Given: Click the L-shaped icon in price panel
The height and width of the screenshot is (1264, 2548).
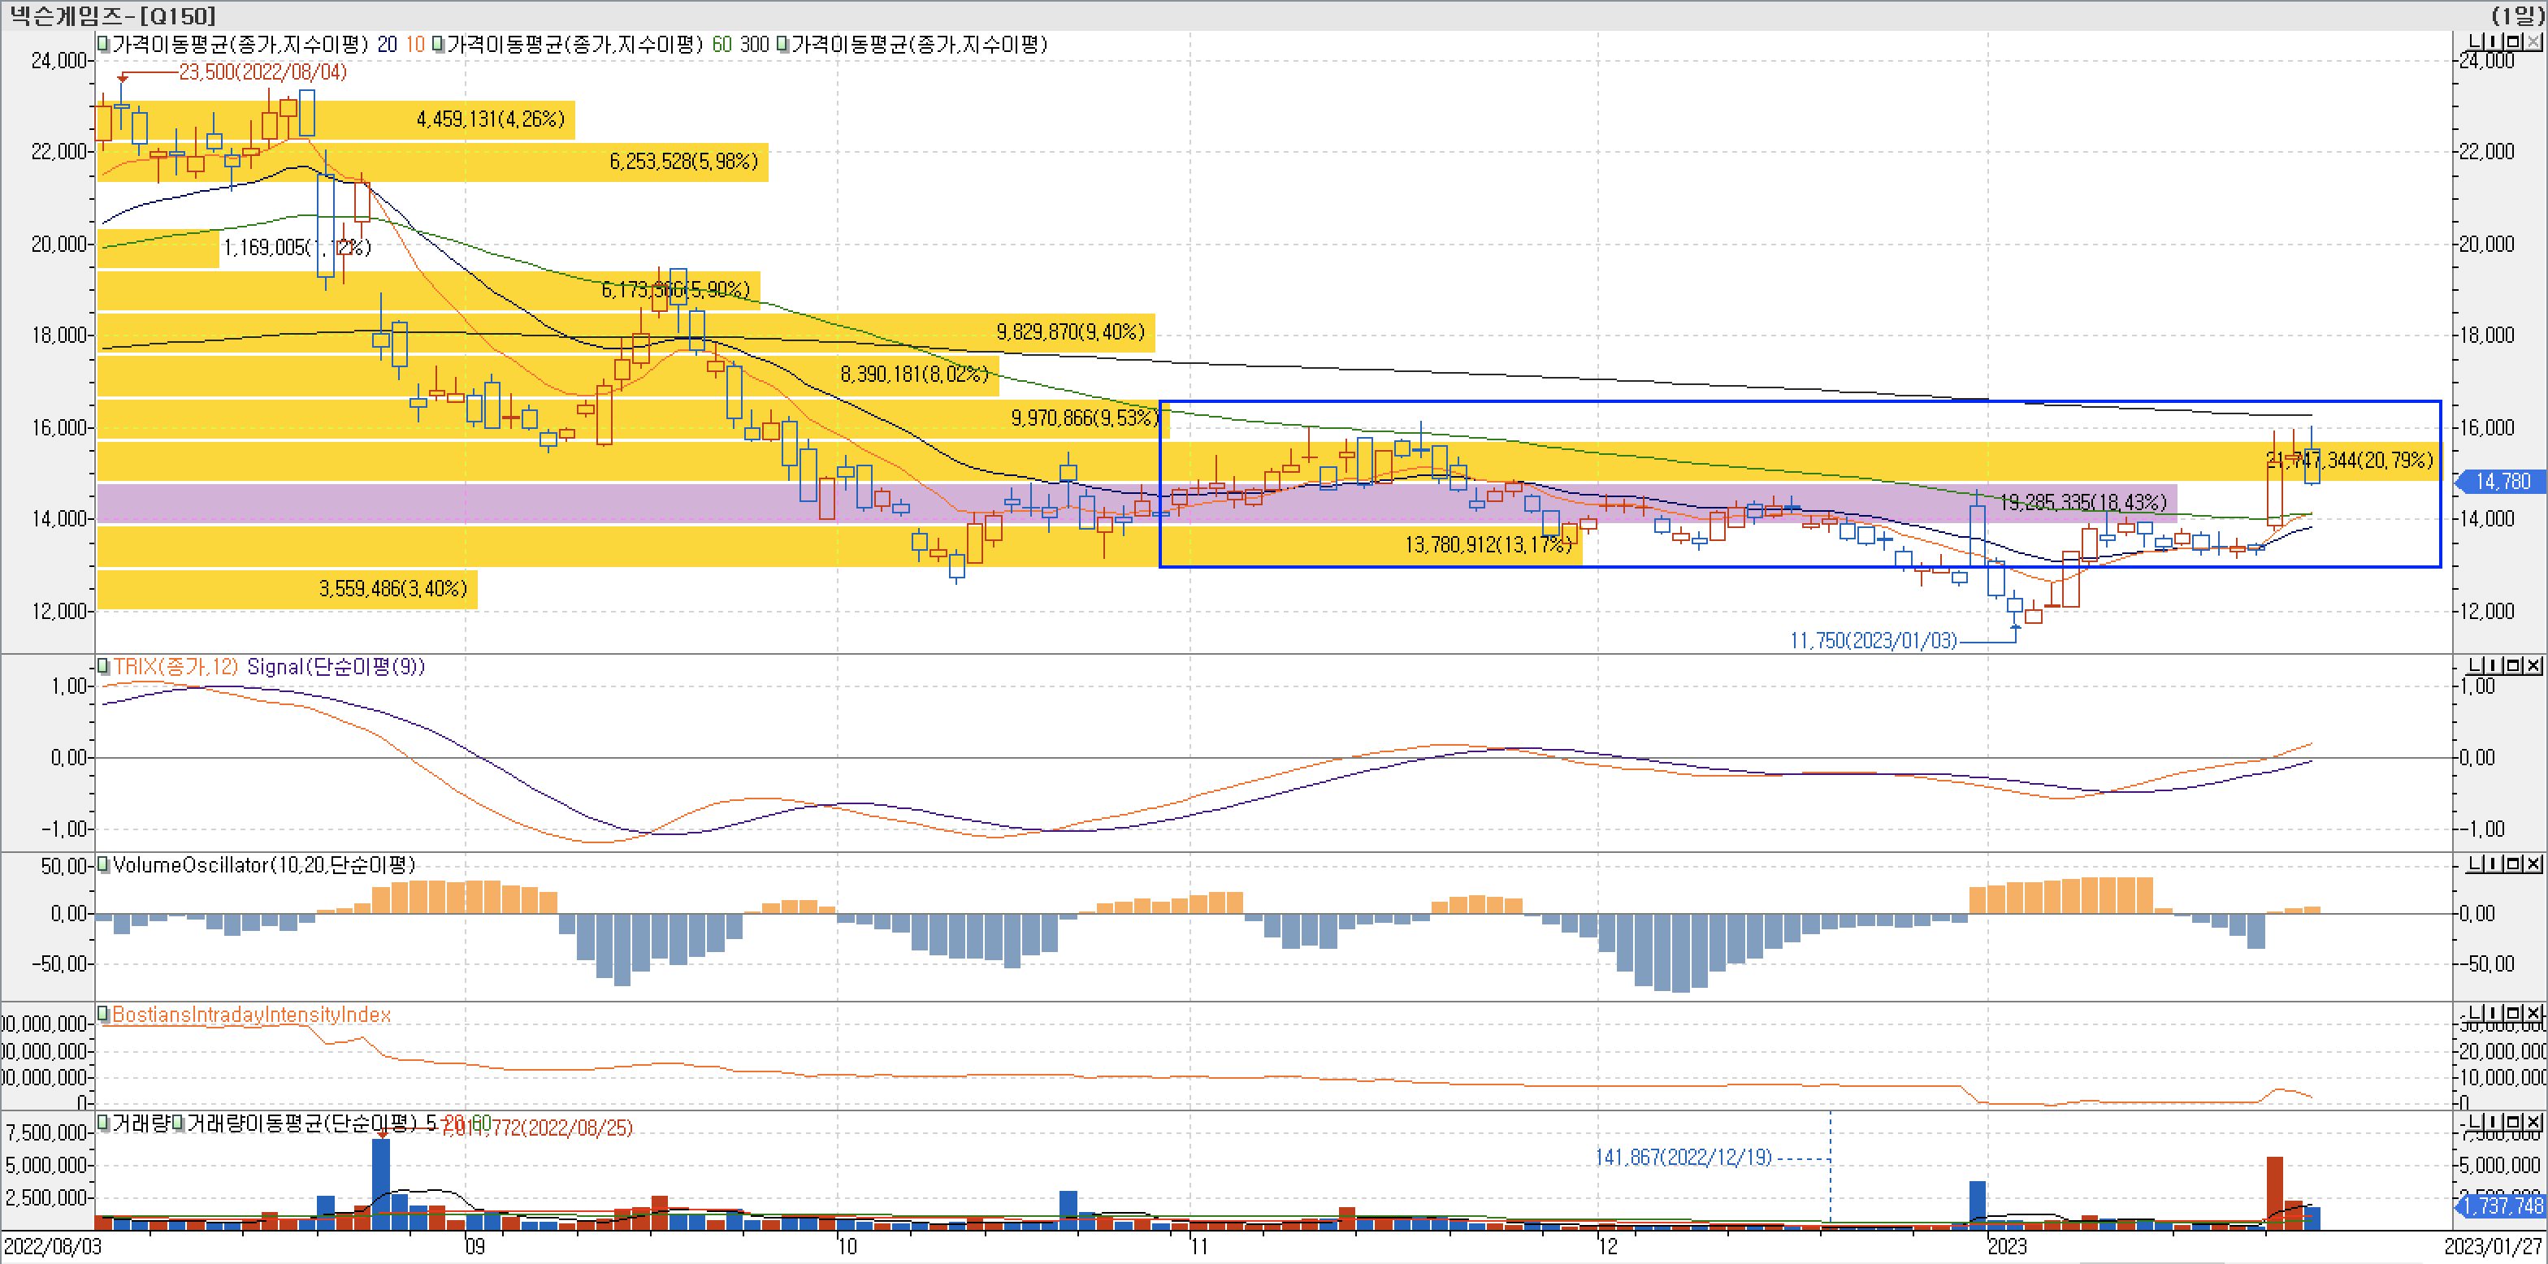Looking at the screenshot, I should pos(2475,41).
